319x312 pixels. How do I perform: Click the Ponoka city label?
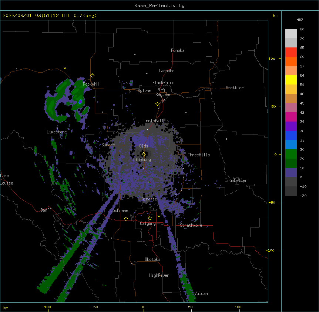coord(178,50)
